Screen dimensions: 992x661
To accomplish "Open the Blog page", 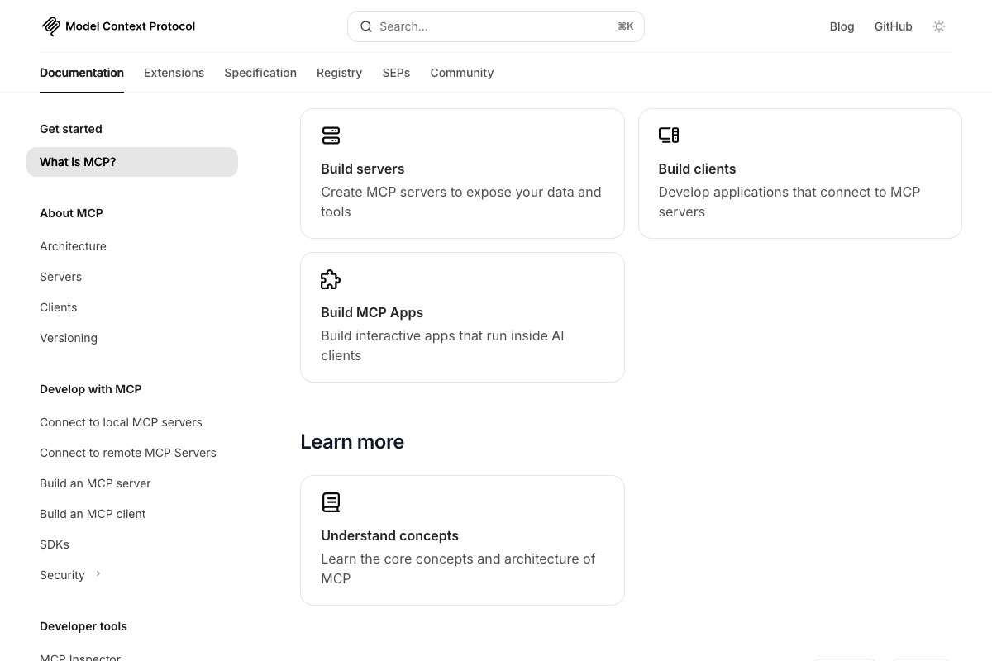I will pyautogui.click(x=842, y=26).
